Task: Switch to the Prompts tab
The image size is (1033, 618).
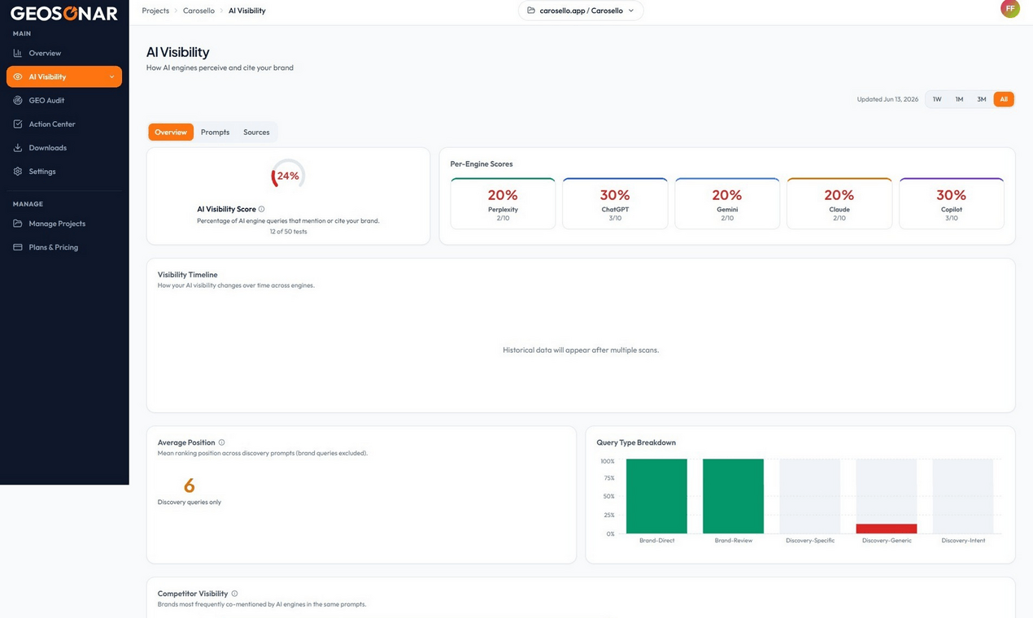Action: click(x=215, y=132)
